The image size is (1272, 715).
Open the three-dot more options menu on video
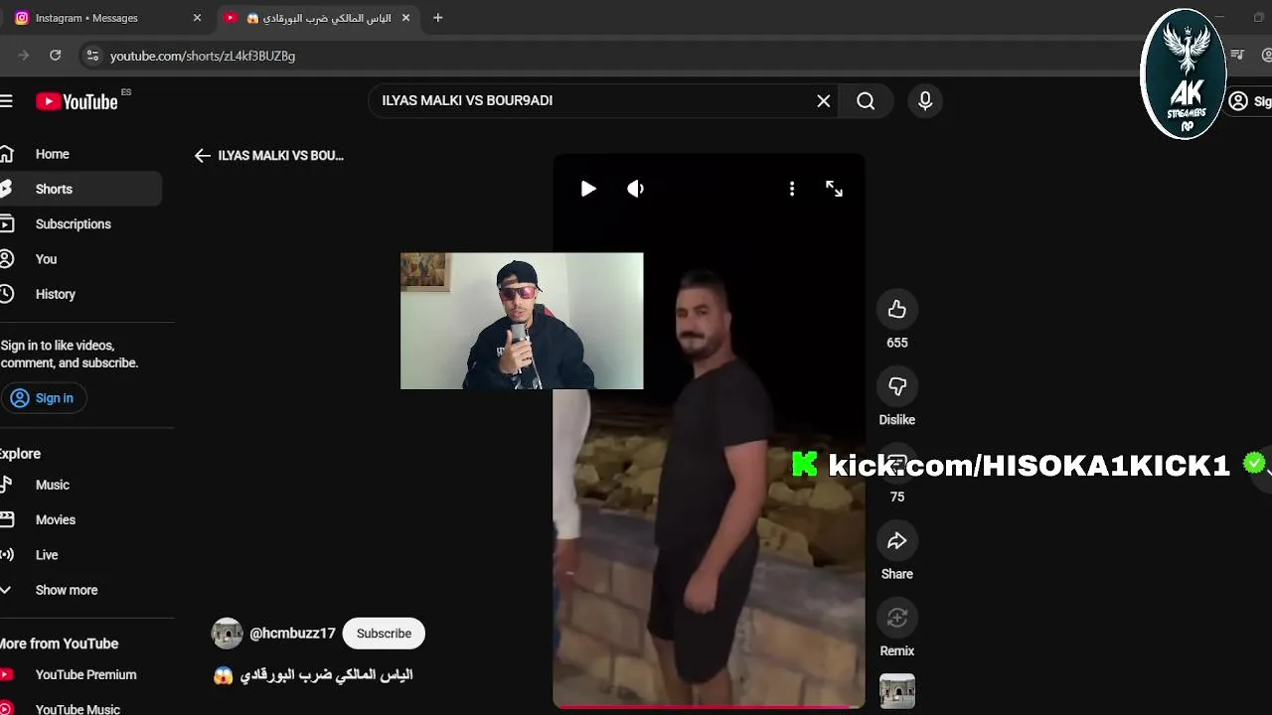[792, 189]
